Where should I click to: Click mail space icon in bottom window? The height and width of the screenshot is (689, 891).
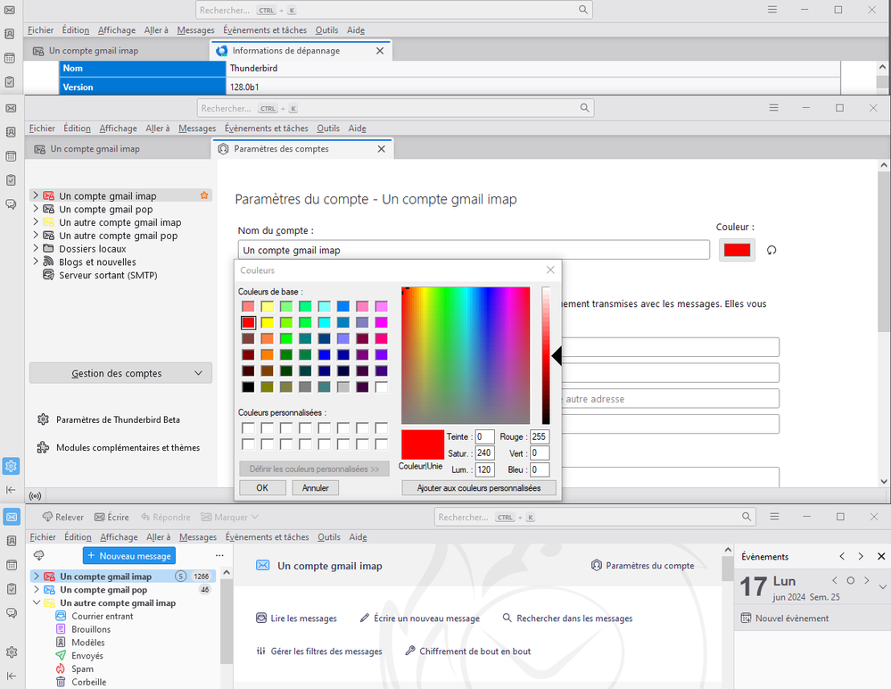11,517
